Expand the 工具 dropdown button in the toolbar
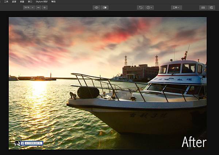This screenshot has width=219, height=155. coord(176,8)
